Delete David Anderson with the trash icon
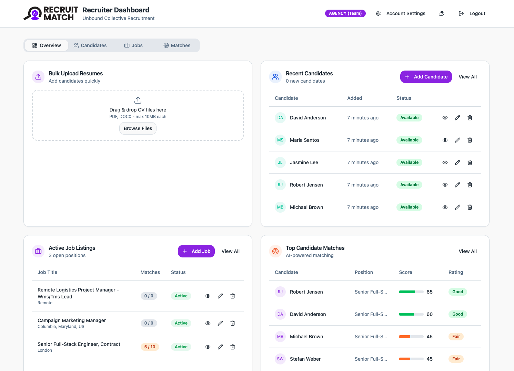Image resolution: width=514 pixels, height=371 pixels. [470, 118]
